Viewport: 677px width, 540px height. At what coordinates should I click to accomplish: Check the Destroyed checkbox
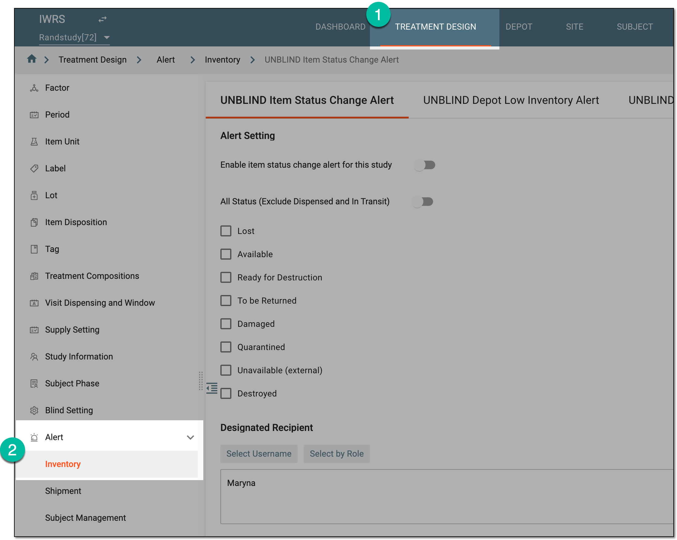coord(226,394)
